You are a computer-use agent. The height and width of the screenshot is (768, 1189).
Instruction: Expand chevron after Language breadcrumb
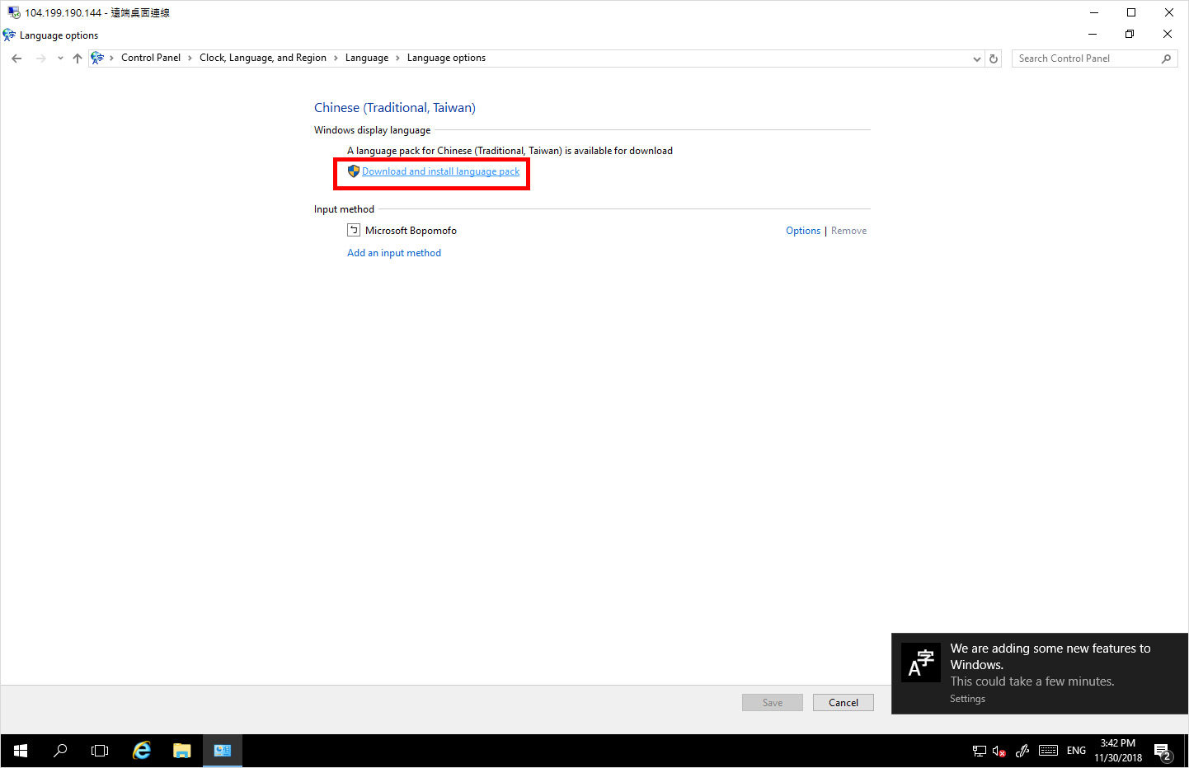pos(397,58)
